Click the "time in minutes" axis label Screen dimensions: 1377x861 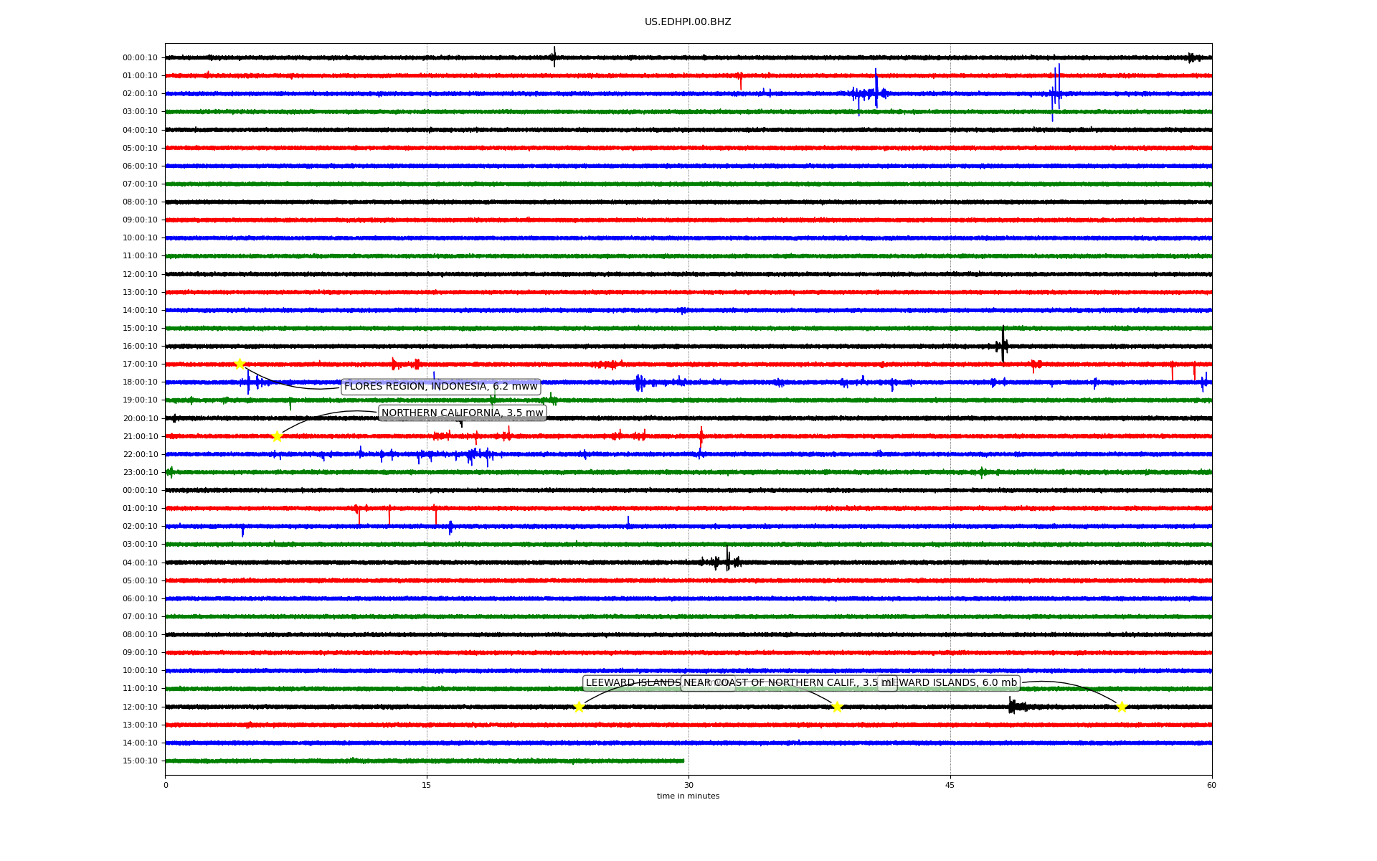[x=688, y=796]
